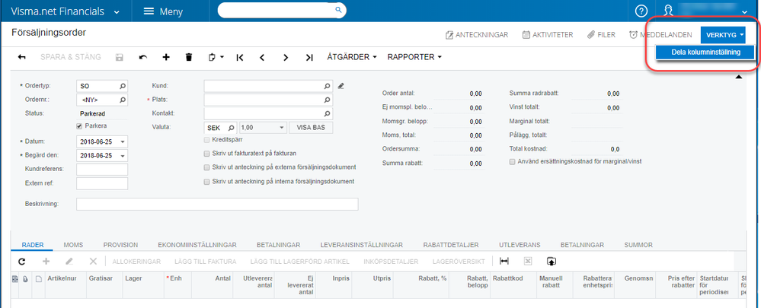Go to next record arrow
Image resolution: width=761 pixels, height=308 pixels.
pyautogui.click(x=286, y=58)
